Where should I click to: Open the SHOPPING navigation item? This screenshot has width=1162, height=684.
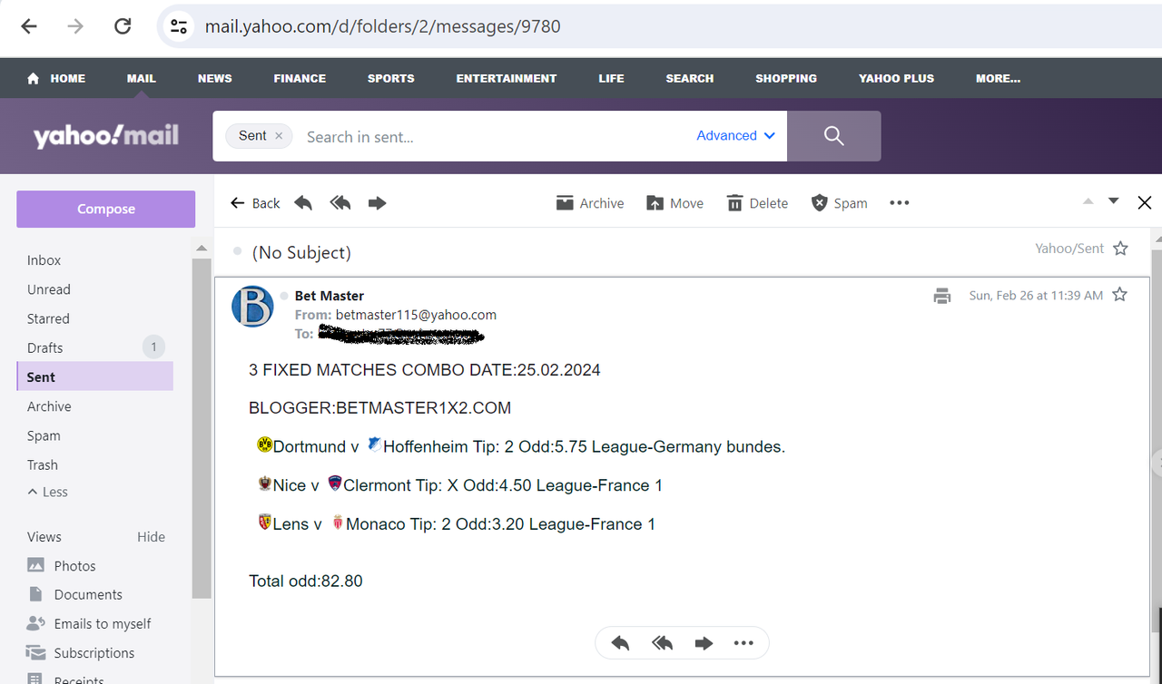coord(786,79)
